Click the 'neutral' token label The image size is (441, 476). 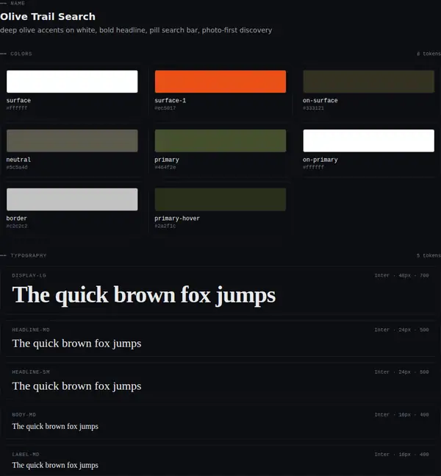click(x=18, y=160)
